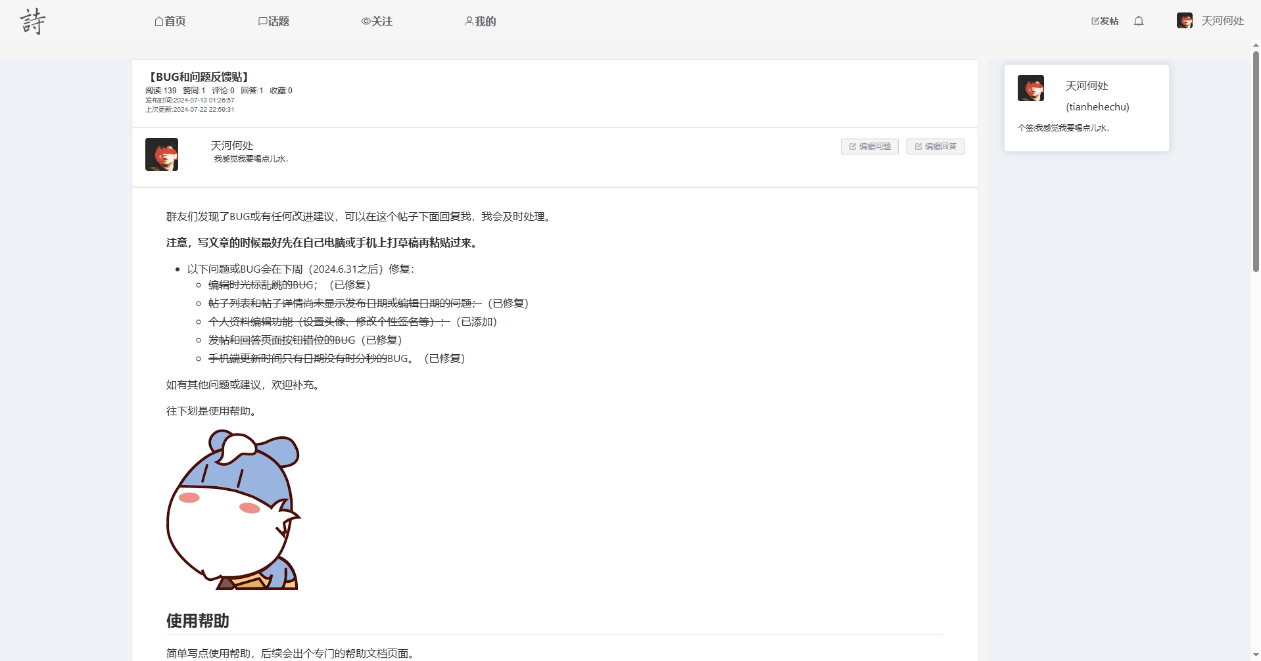Click the 手机端更新时间 list item
The height and width of the screenshot is (661, 1261).
coord(337,359)
